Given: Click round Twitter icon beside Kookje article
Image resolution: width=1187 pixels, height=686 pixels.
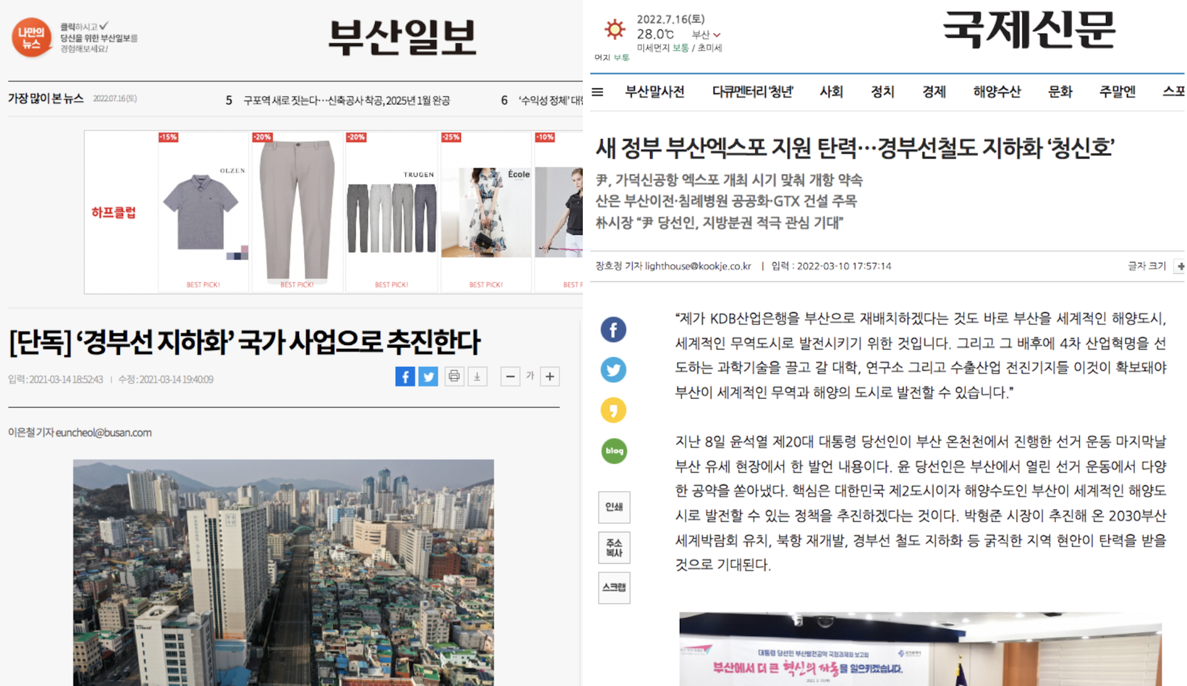Looking at the screenshot, I should (613, 370).
